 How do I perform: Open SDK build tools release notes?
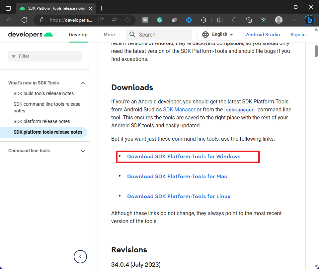(44, 93)
